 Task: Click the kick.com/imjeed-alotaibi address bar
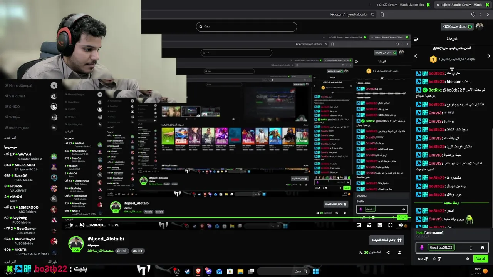point(349,15)
